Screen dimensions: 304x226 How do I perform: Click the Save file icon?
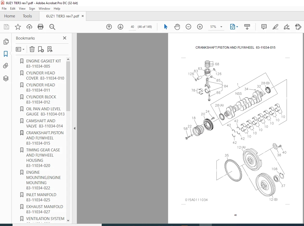pos(6,27)
